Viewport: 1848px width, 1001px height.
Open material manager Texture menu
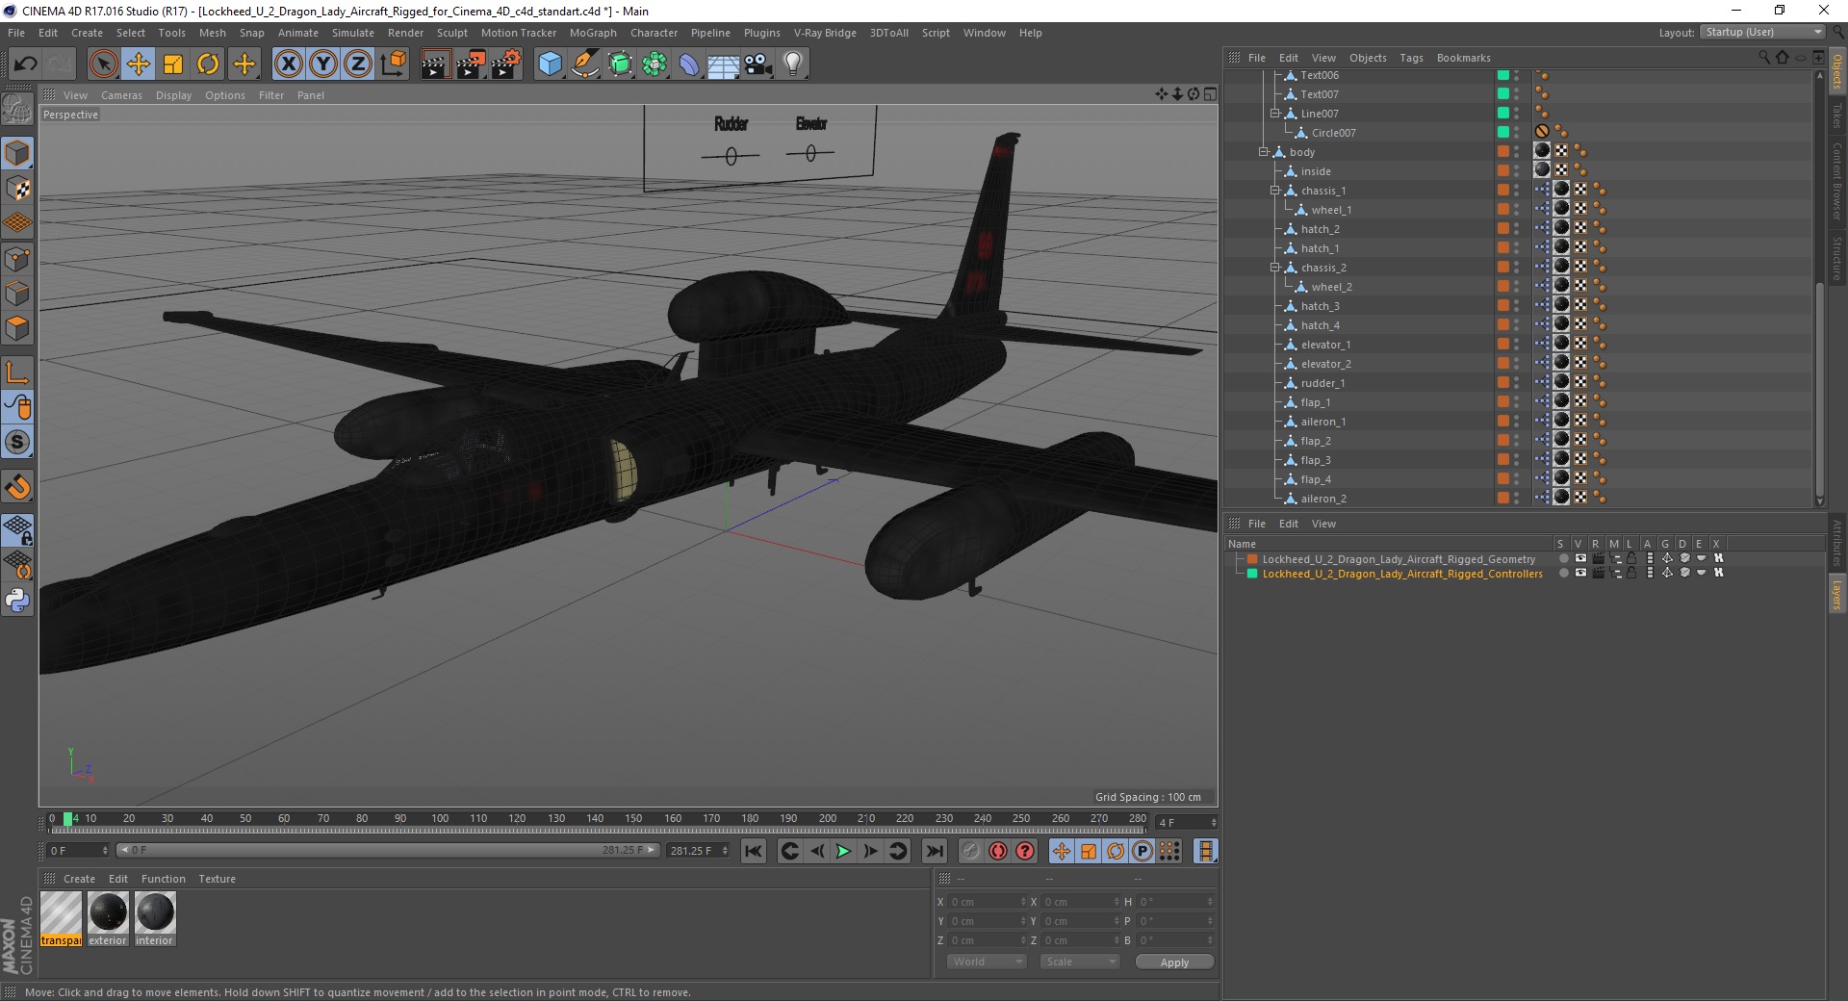217,879
